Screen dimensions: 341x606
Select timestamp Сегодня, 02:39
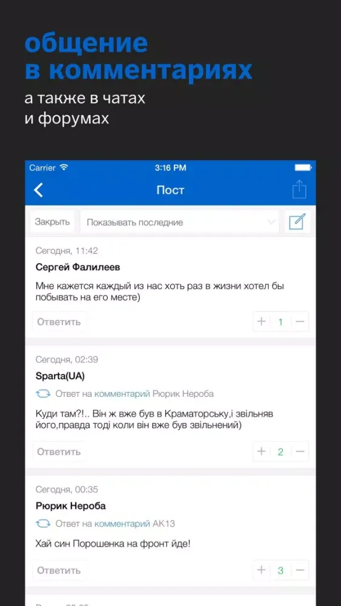click(x=67, y=360)
